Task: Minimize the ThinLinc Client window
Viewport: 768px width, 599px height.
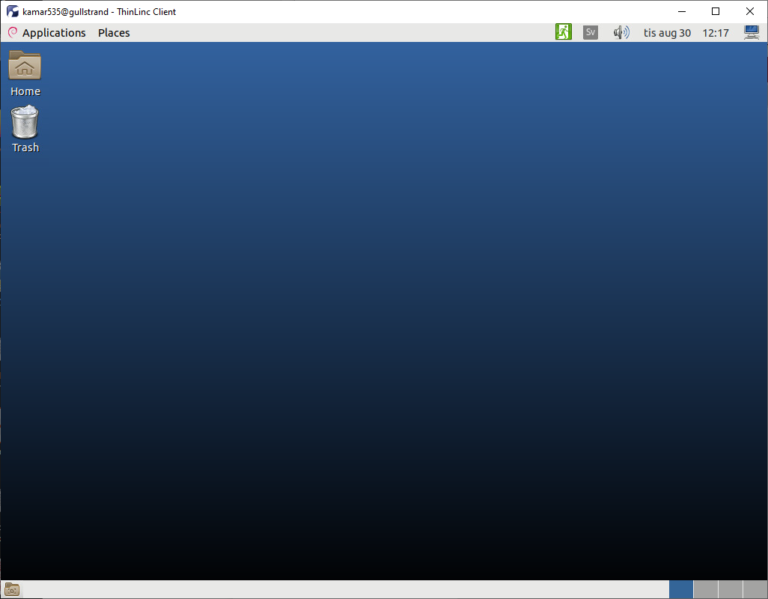Action: 682,11
